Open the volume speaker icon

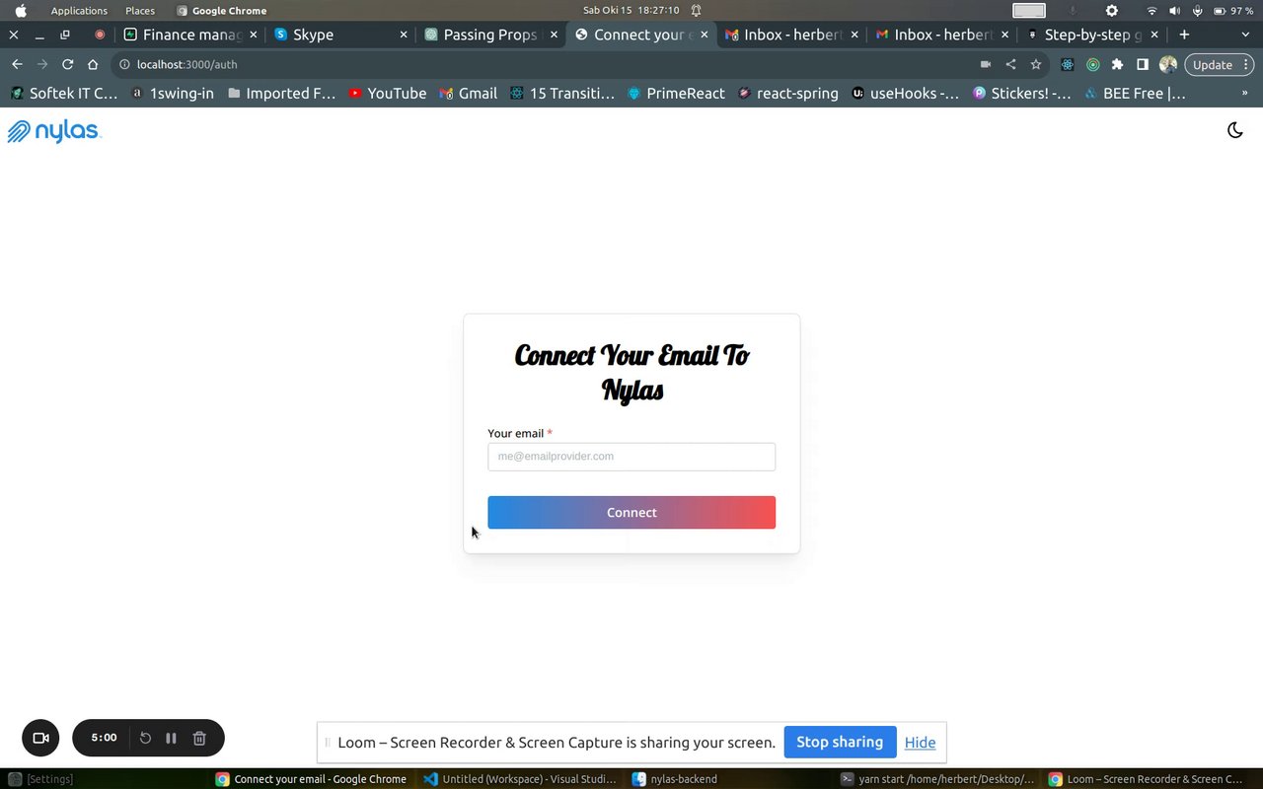click(x=1174, y=11)
